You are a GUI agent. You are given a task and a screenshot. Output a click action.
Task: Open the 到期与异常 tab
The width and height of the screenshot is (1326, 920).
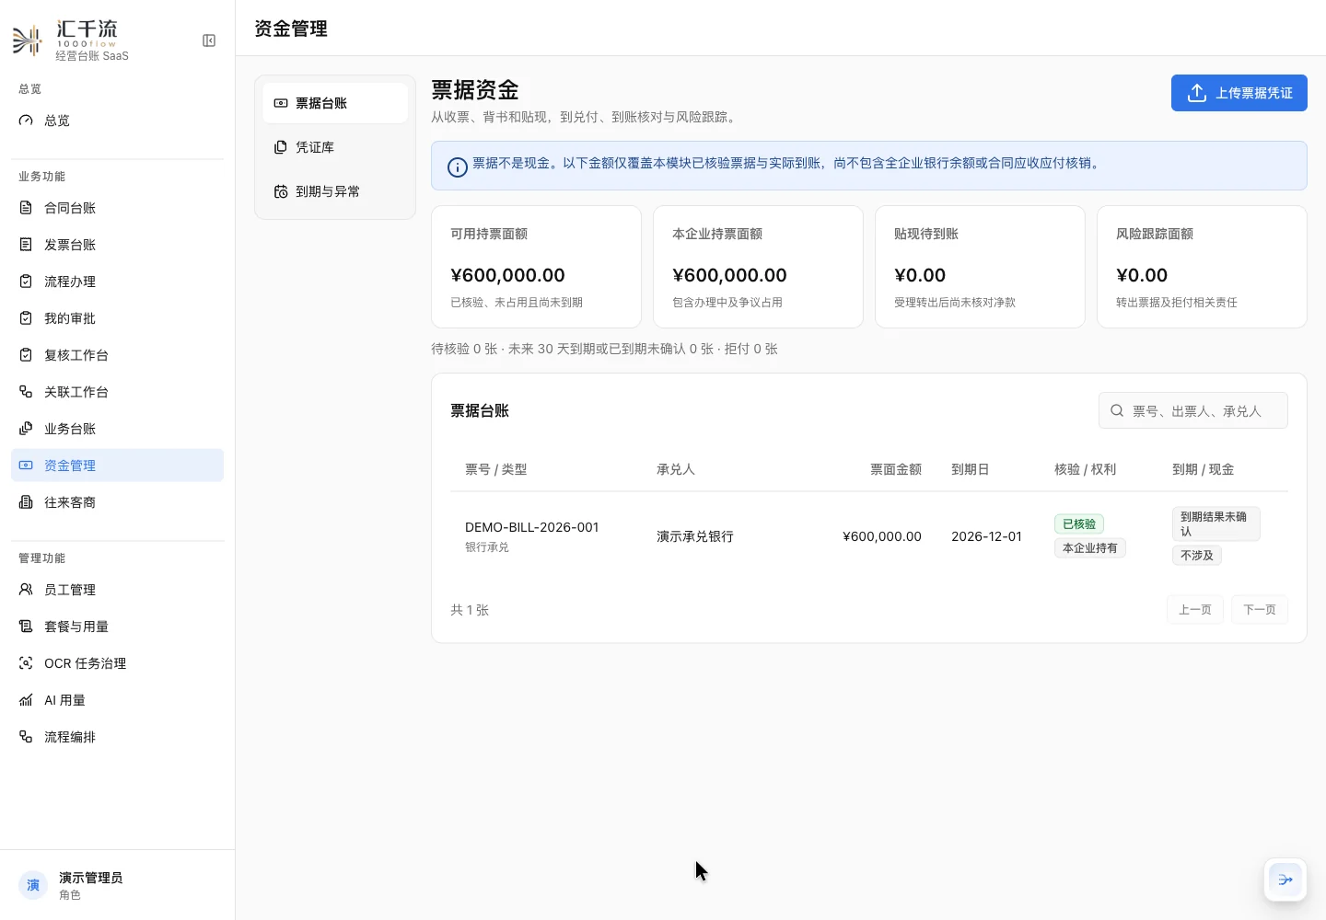coord(335,191)
